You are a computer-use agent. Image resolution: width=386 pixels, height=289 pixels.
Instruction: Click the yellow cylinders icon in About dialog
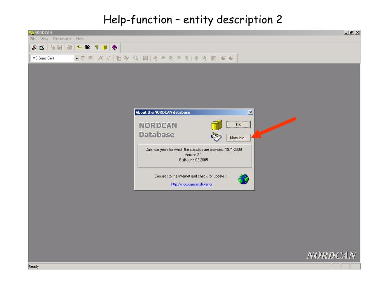pos(217,125)
